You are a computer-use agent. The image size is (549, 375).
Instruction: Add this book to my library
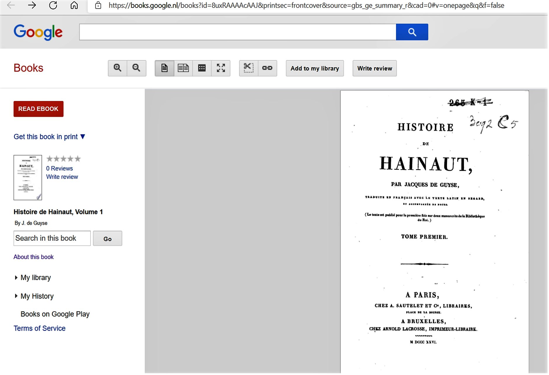[315, 69]
